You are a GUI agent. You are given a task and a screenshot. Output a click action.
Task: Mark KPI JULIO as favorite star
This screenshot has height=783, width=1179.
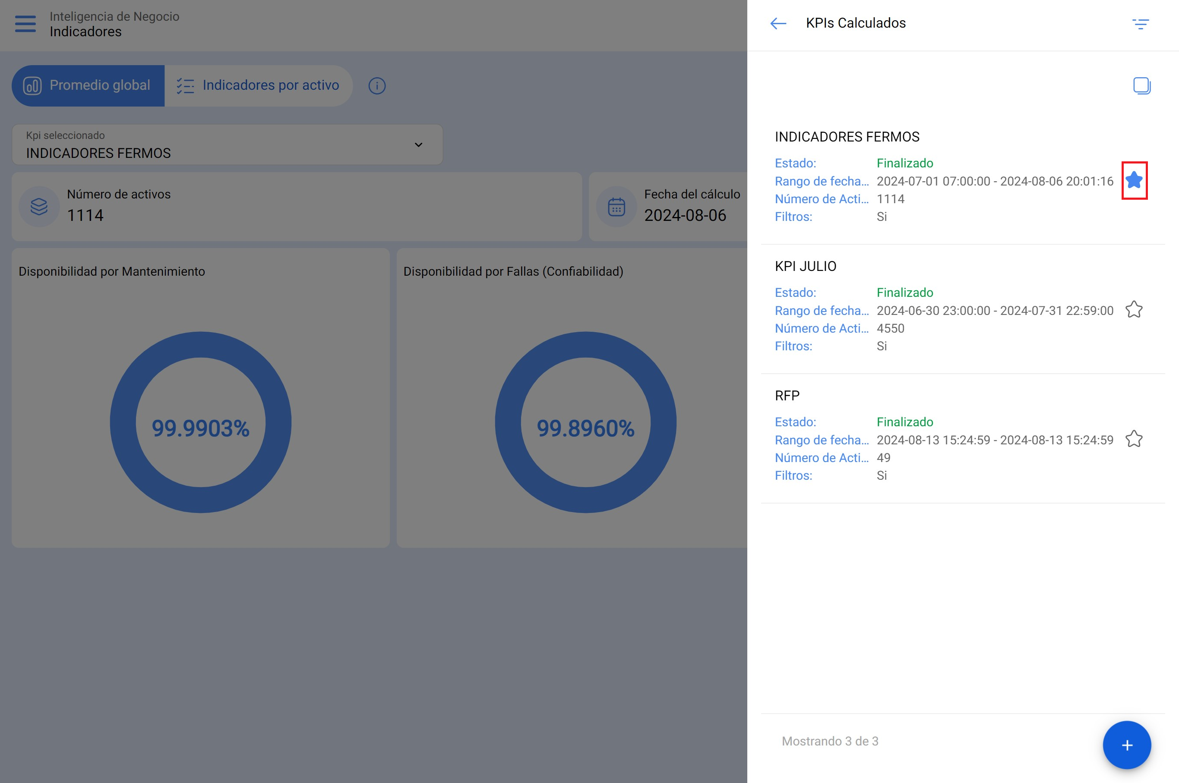(x=1134, y=310)
